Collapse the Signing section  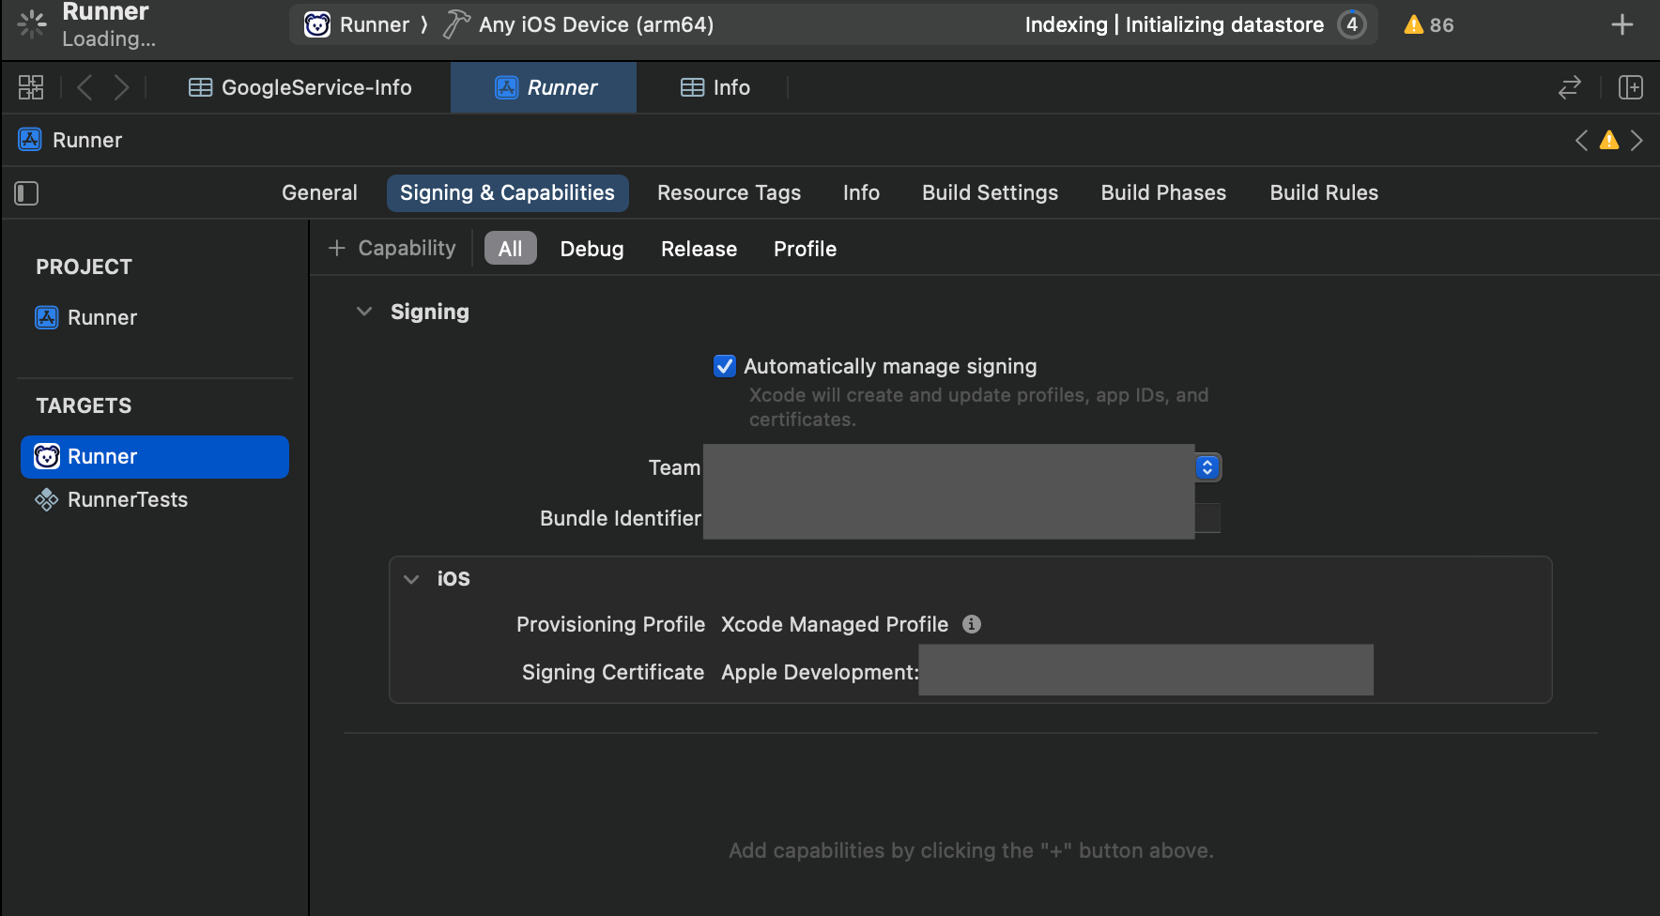[x=364, y=312]
